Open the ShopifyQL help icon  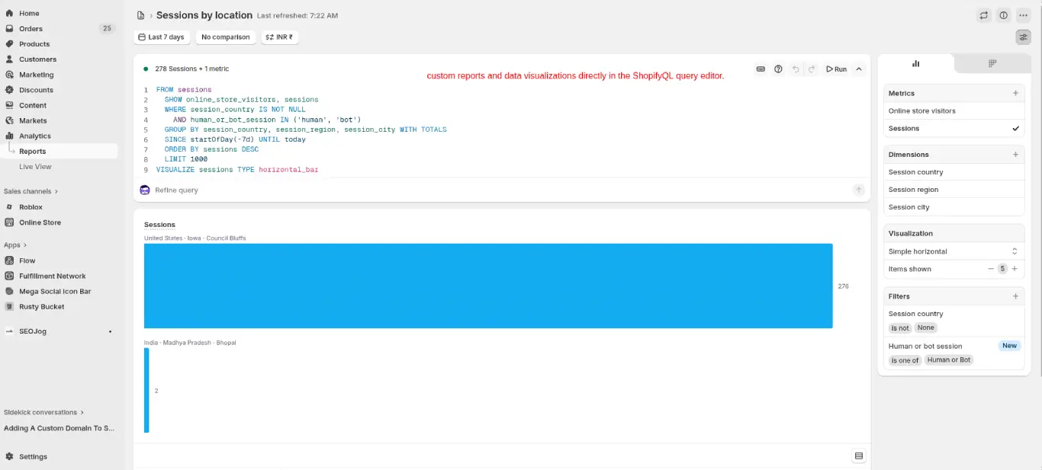coord(779,69)
